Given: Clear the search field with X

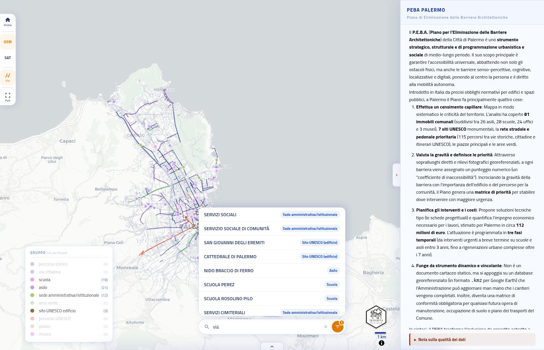Looking at the screenshot, I should (x=326, y=327).
